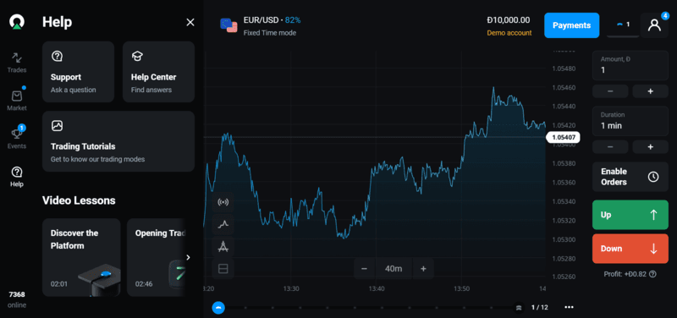Click the blue progress slider handle
This screenshot has height=318, width=677.
tap(218, 307)
